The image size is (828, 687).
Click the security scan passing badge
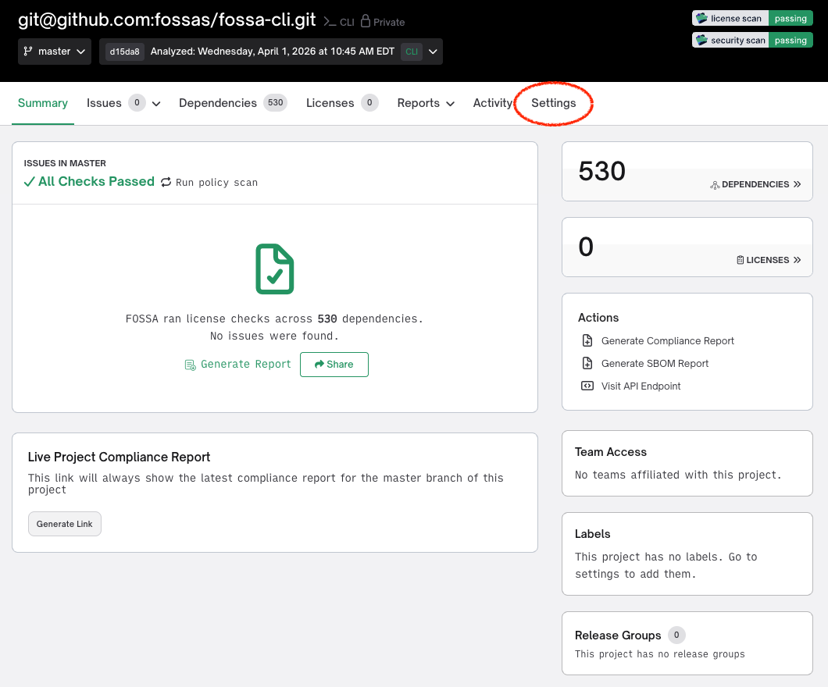tap(752, 40)
